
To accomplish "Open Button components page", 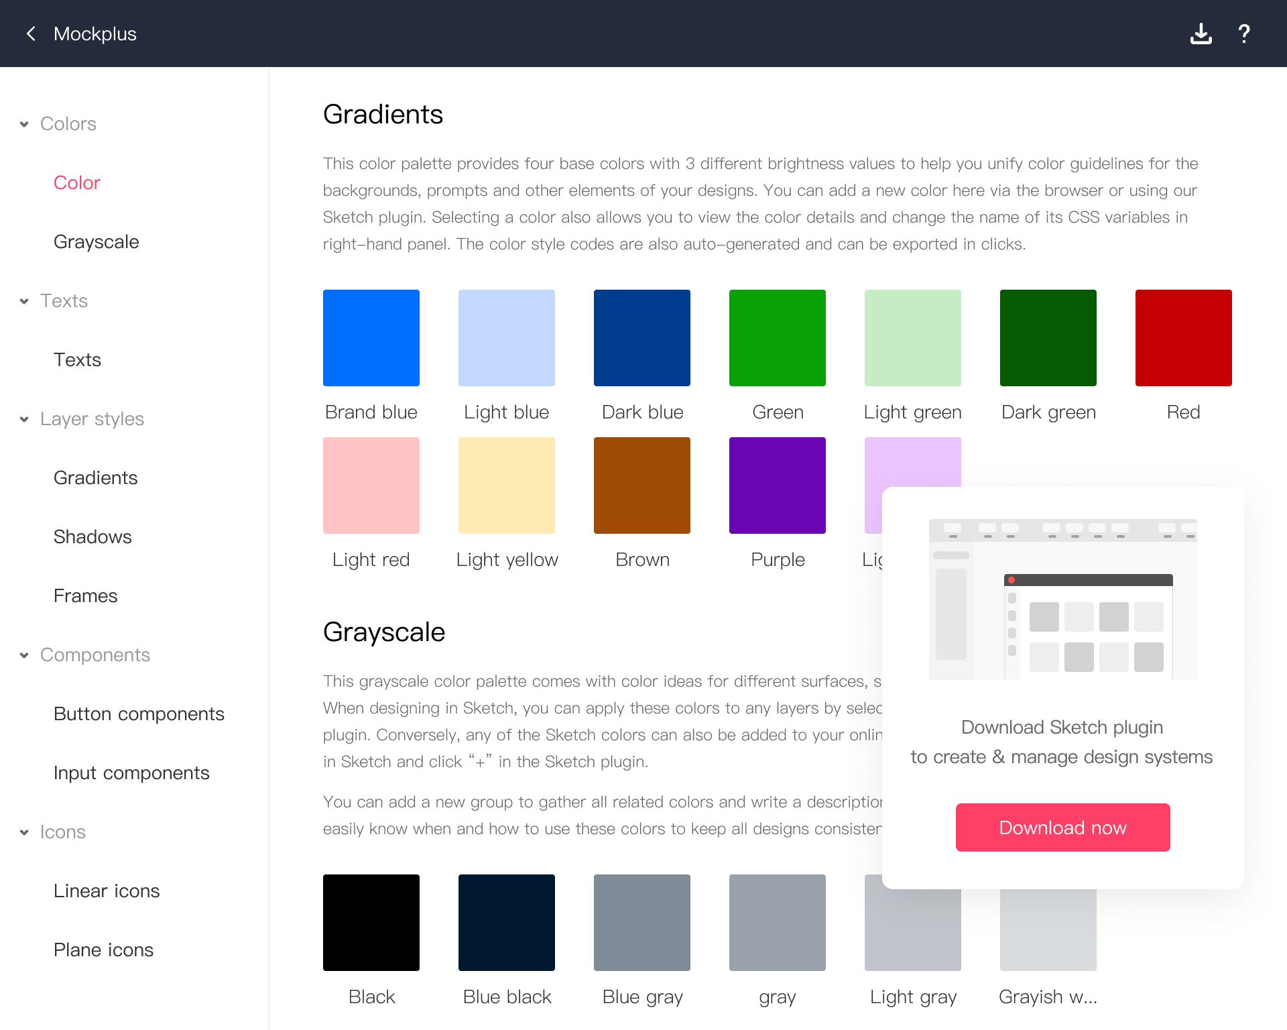I will pos(139,713).
